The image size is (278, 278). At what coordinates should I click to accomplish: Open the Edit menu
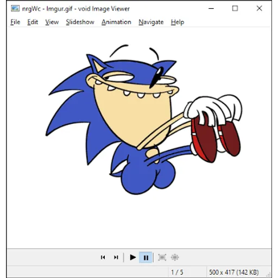(x=33, y=22)
